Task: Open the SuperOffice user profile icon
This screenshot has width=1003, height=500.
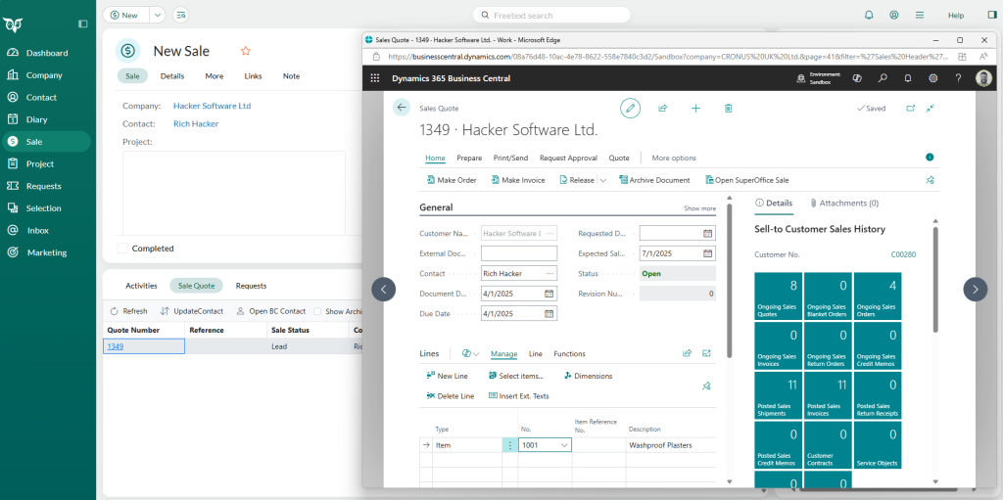Action: [894, 15]
